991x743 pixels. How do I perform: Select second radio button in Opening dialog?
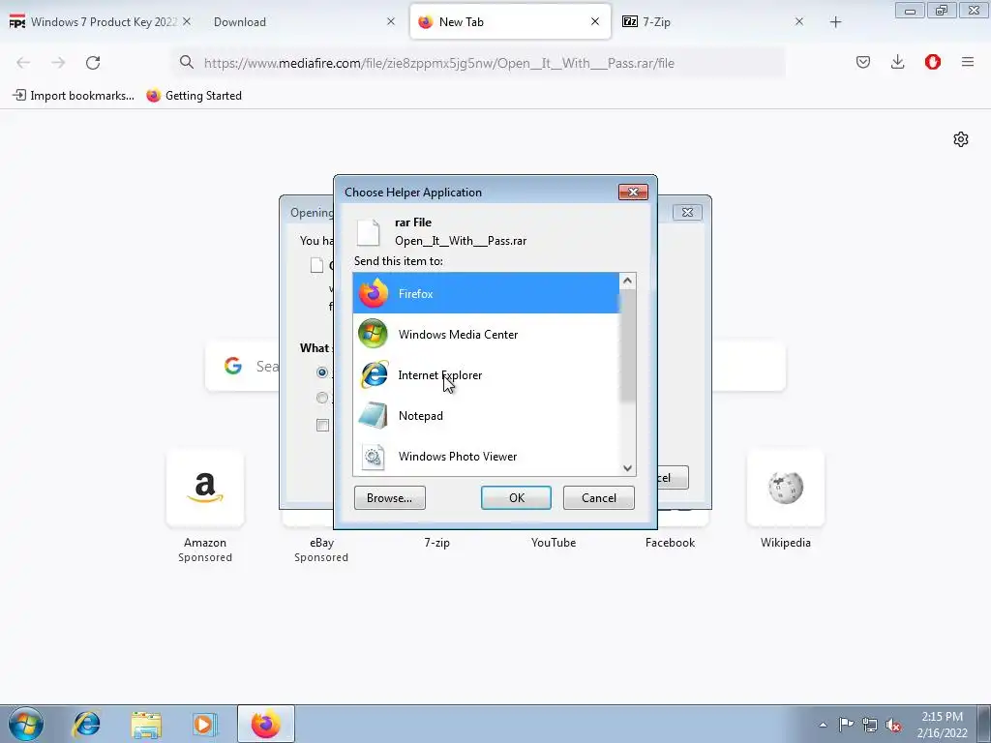322,398
